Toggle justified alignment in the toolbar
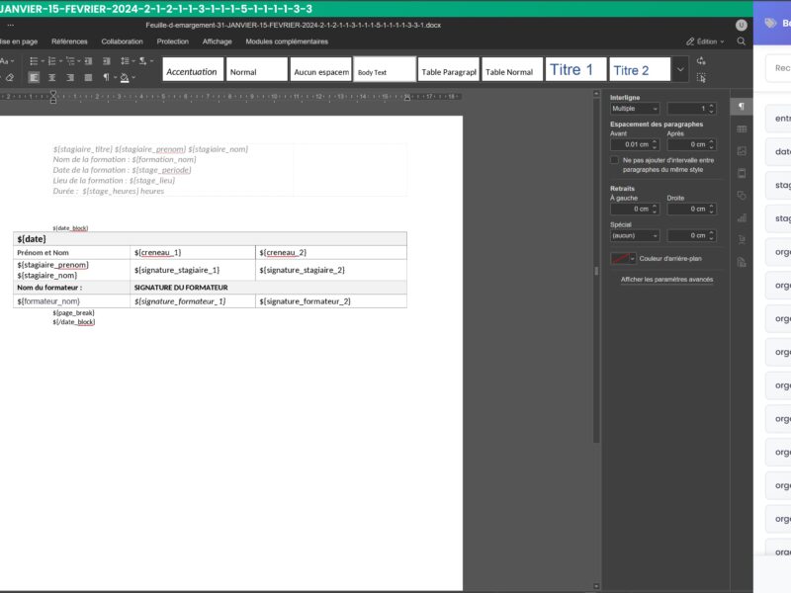This screenshot has height=593, width=791. (88, 76)
